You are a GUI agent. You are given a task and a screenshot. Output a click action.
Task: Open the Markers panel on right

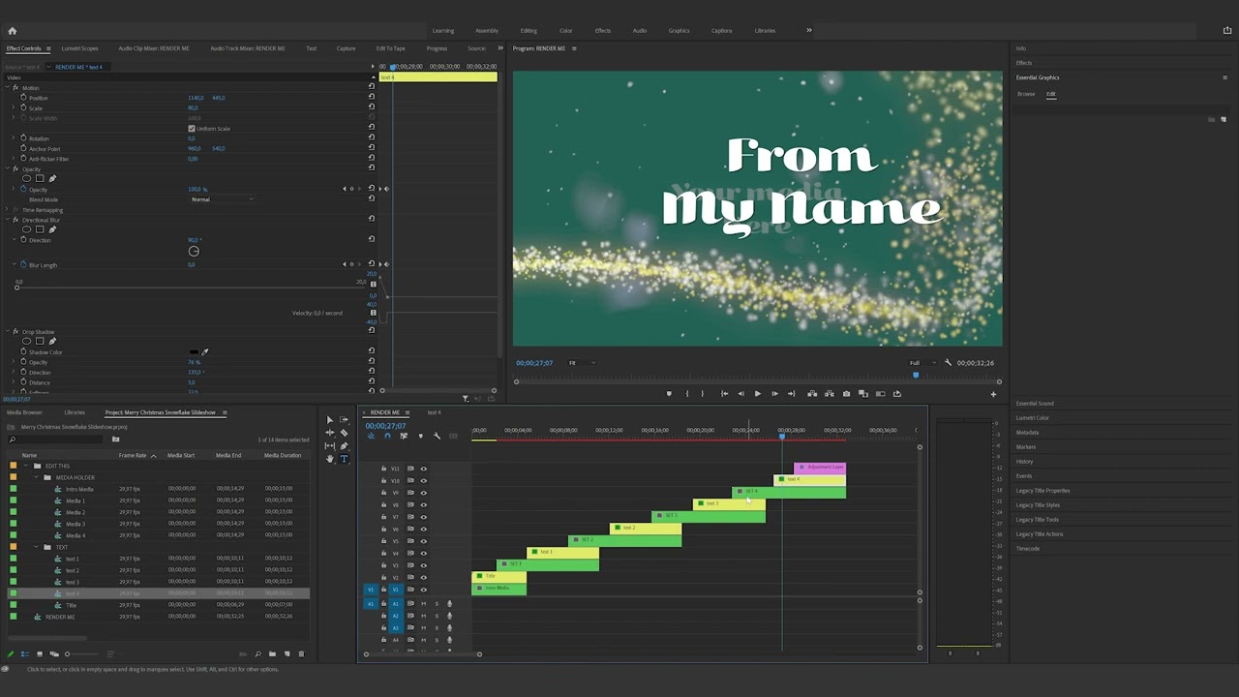point(1026,447)
